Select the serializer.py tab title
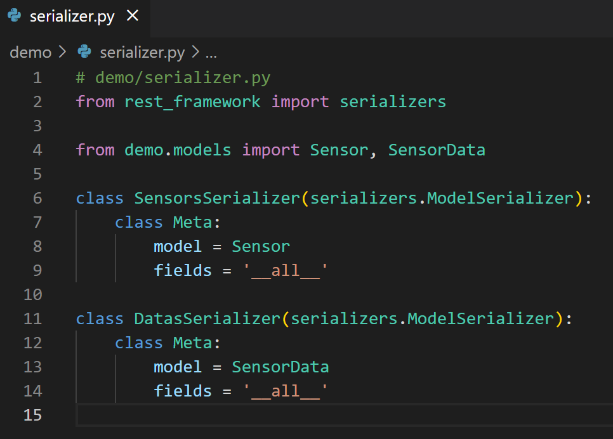The height and width of the screenshot is (439, 613). pyautogui.click(x=72, y=16)
